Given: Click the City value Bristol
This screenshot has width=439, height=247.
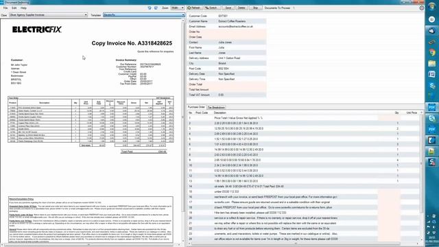Looking at the screenshot, I should (x=222, y=63).
